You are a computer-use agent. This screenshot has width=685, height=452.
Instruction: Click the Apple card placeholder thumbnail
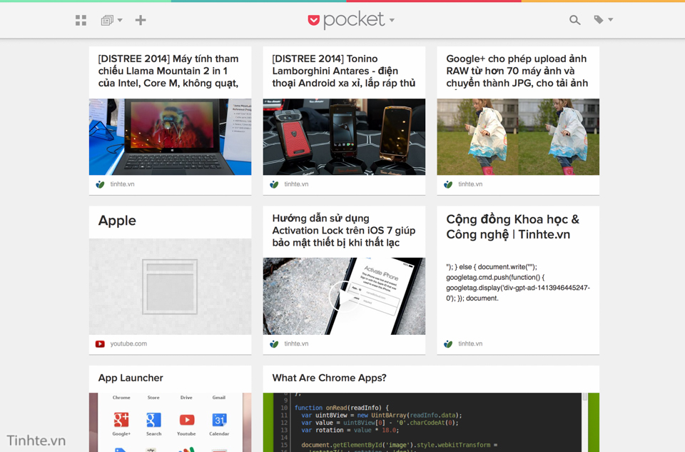pyautogui.click(x=170, y=287)
